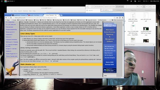This screenshot has height=90, width=160.
Task: Open the Tabs menu in the terminal window
Action: point(30,11)
